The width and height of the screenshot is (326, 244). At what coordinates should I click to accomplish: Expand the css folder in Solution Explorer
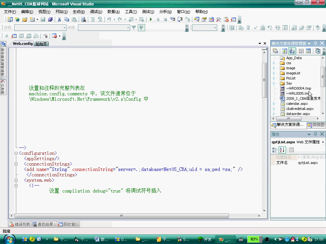pyautogui.click(x=274, y=63)
